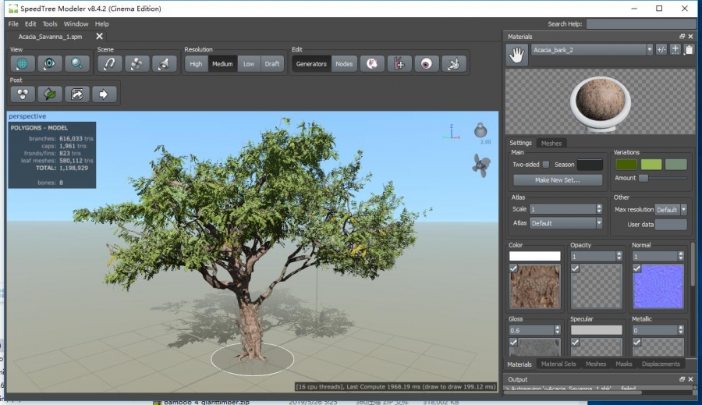Click the Make New Set button

[x=557, y=179]
